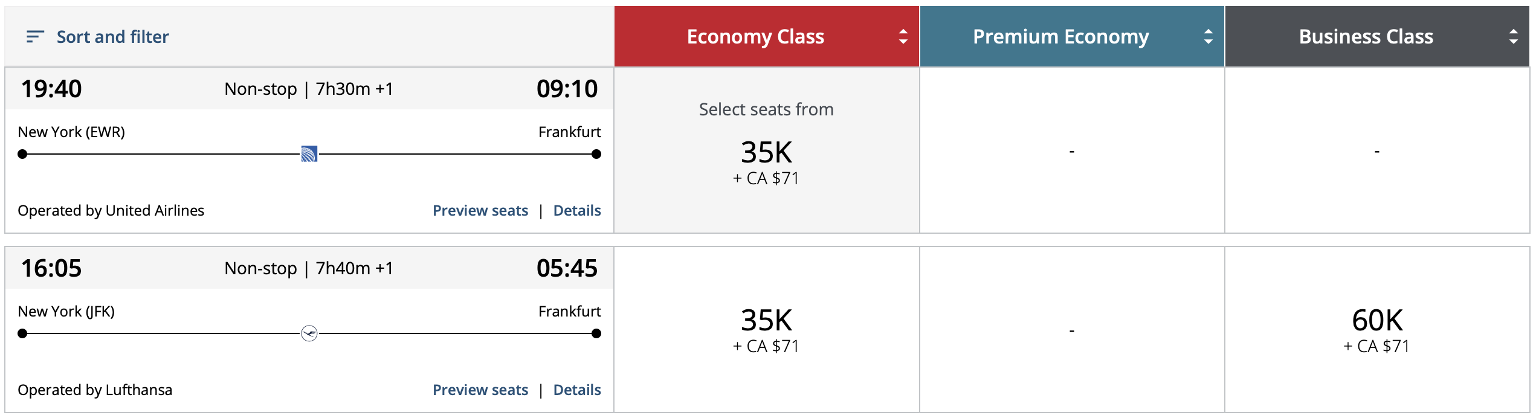This screenshot has width=1536, height=418.
Task: Click the 19:40 departure flight row header
Action: (309, 89)
